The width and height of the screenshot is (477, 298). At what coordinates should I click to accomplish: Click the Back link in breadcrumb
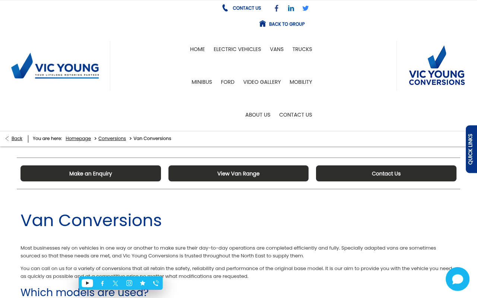[x=17, y=139]
